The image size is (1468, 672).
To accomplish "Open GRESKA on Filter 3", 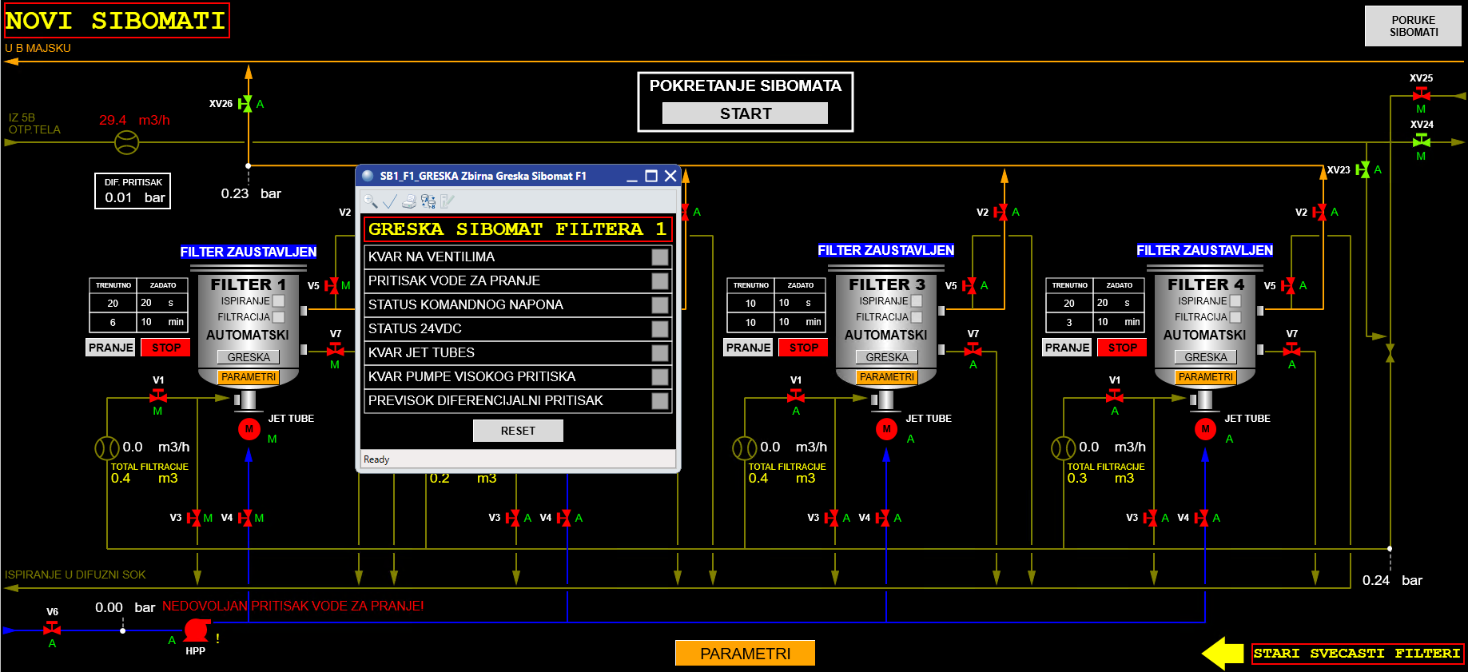I will [x=887, y=357].
